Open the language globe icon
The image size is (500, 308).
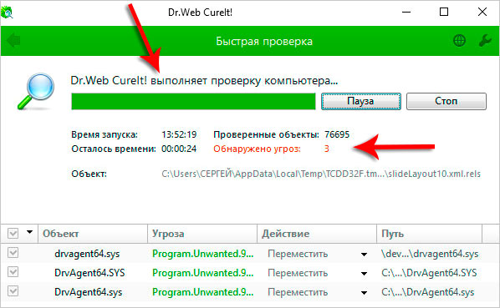[x=459, y=40]
